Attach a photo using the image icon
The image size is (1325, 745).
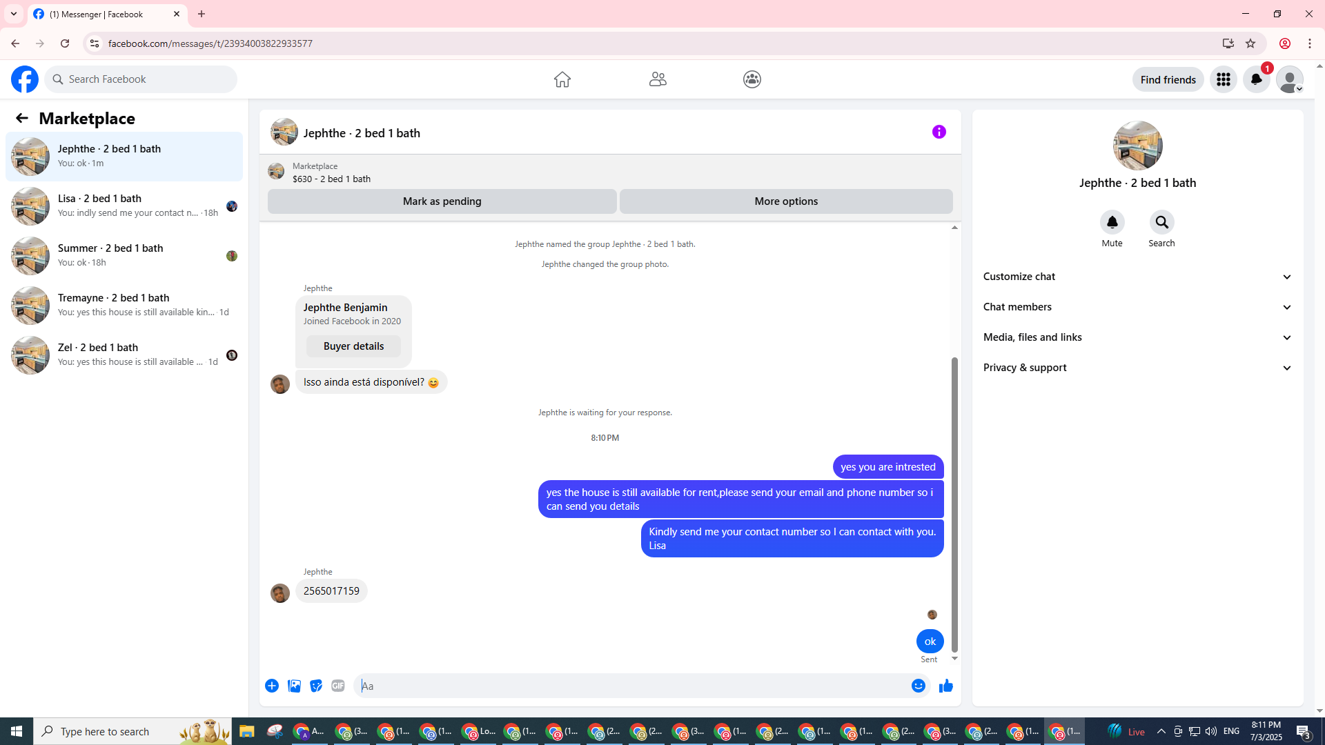[294, 686]
